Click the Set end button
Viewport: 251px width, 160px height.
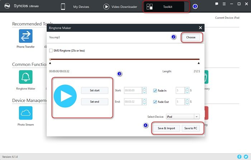[95, 102]
